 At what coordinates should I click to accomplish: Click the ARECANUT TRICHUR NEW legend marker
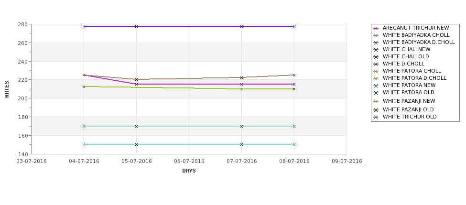point(376,28)
